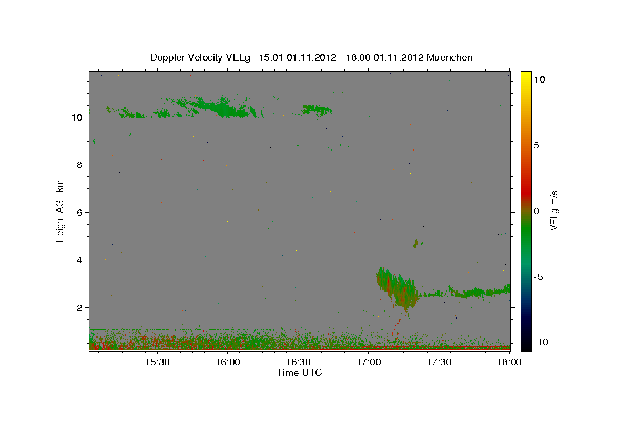The image size is (631, 421).
Task: Click the plot title 'Doppler Velocity VELg'
Action: pos(200,57)
